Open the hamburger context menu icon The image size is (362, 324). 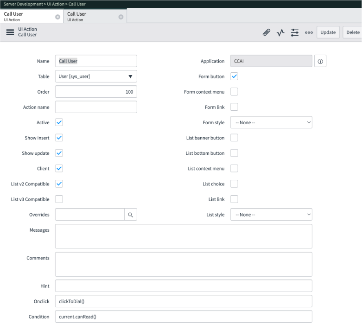(10, 32)
